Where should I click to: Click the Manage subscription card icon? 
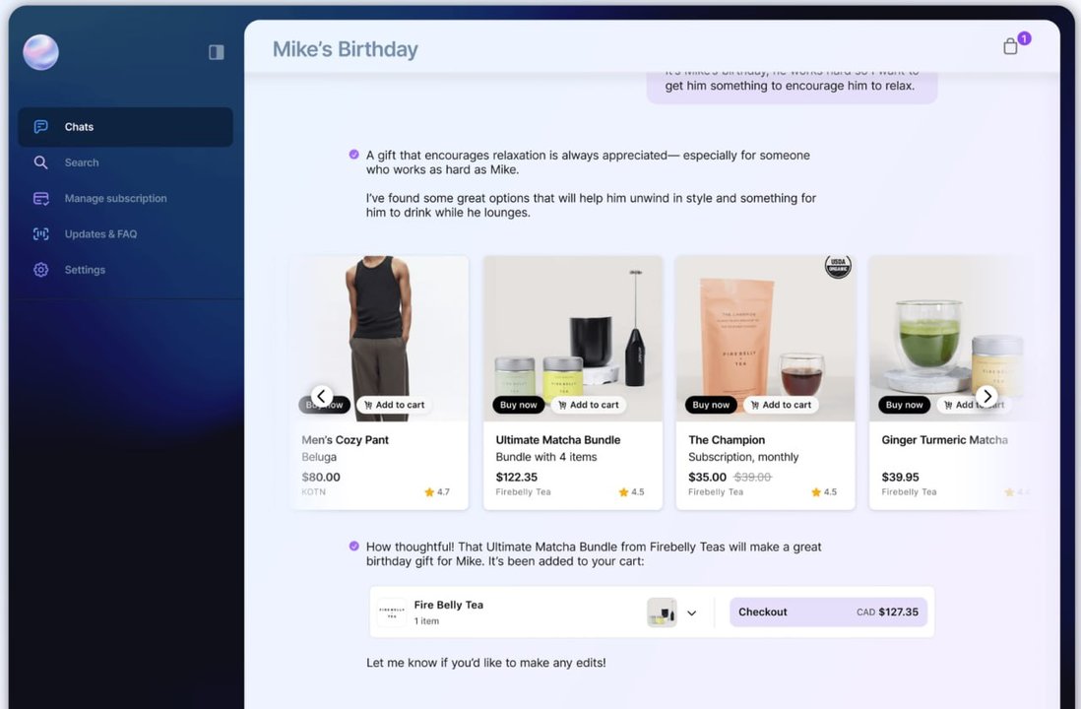click(x=41, y=198)
